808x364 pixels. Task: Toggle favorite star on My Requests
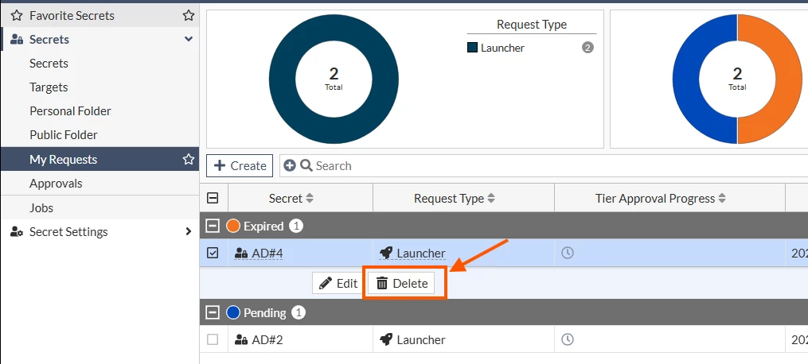pos(189,160)
